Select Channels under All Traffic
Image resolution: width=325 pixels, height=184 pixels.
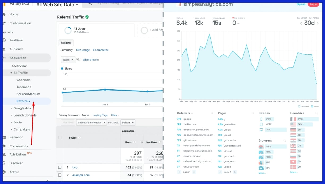23,80
